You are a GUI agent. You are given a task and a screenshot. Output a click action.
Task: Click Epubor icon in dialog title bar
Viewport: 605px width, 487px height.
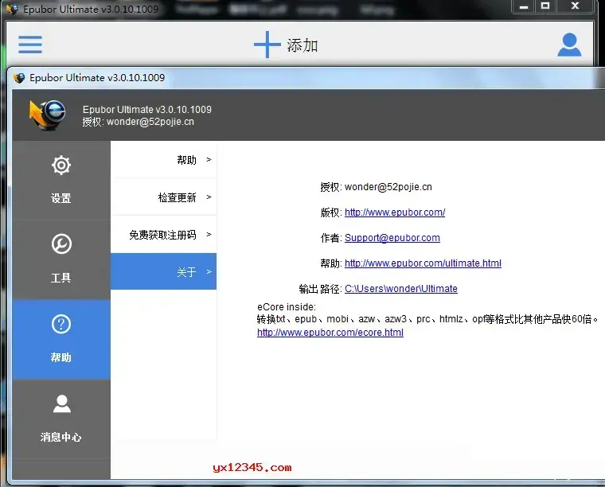click(x=19, y=77)
